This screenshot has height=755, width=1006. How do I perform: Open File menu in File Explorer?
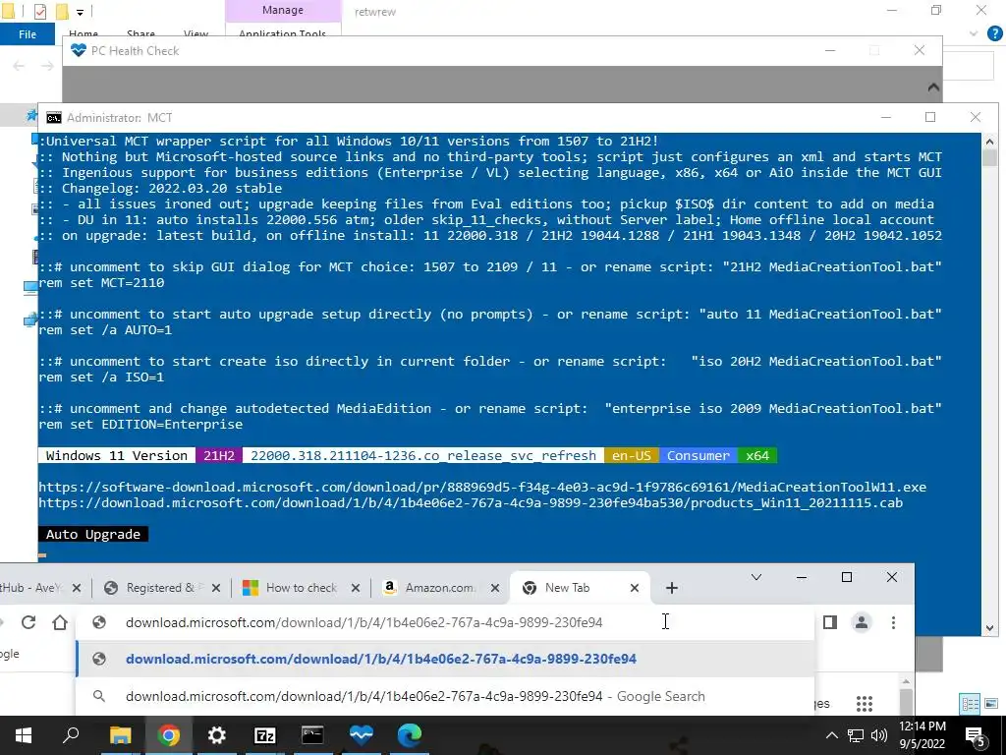[x=27, y=34]
